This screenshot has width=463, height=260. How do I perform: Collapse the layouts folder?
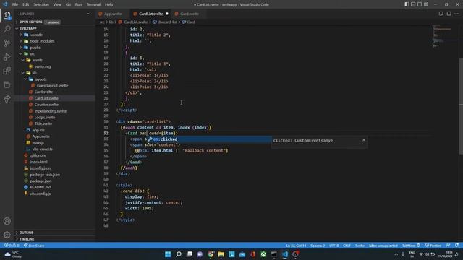click(41, 79)
